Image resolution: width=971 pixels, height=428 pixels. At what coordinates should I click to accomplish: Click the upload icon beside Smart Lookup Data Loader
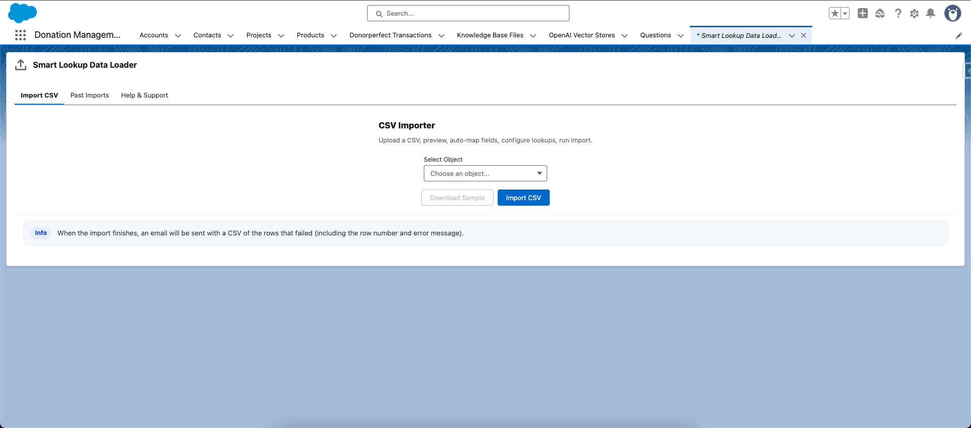point(21,65)
